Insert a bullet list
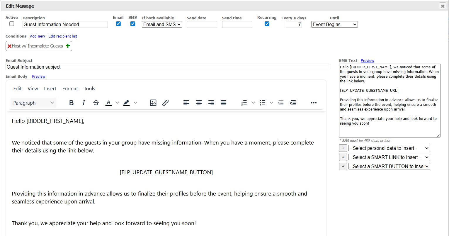The image size is (449, 236). pos(262,103)
